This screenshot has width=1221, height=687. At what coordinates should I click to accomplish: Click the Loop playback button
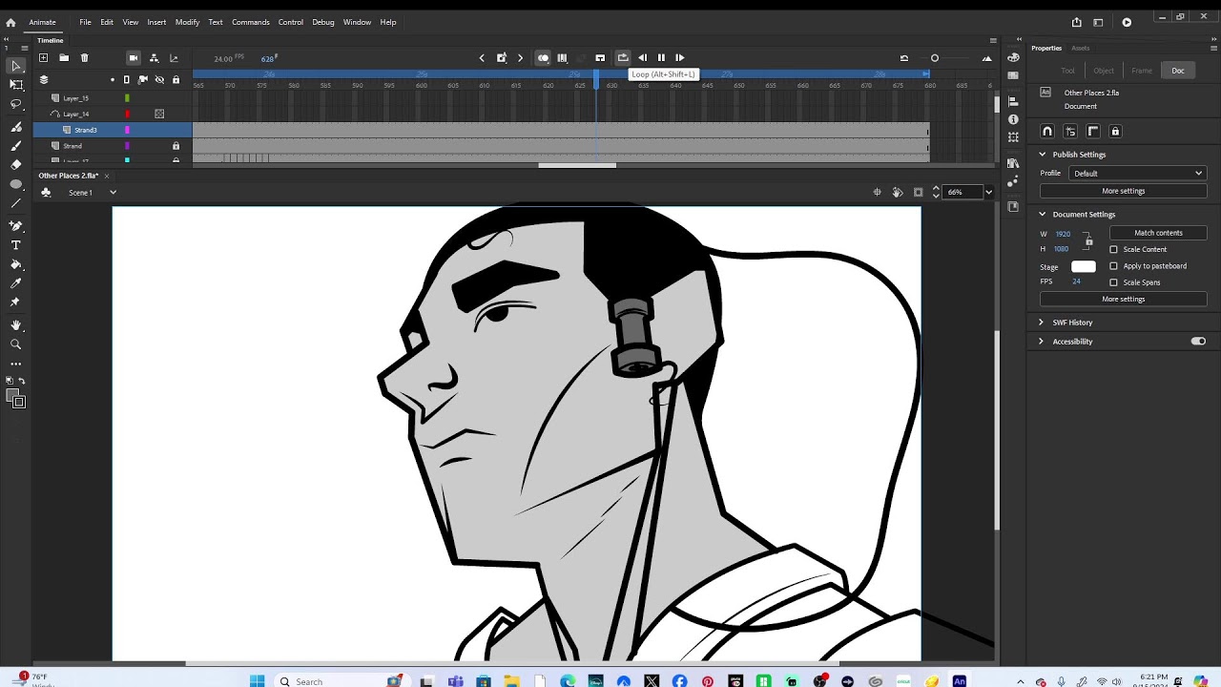coord(622,58)
